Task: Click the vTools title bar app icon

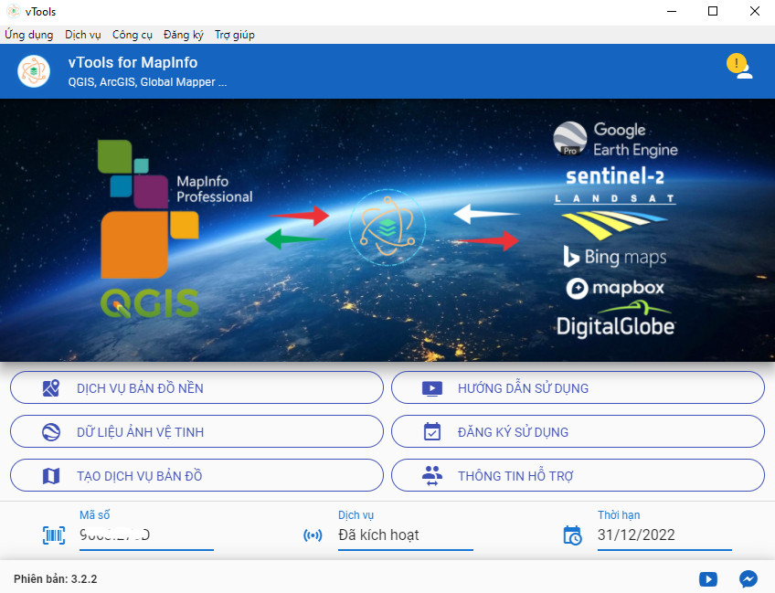Action: tap(14, 11)
